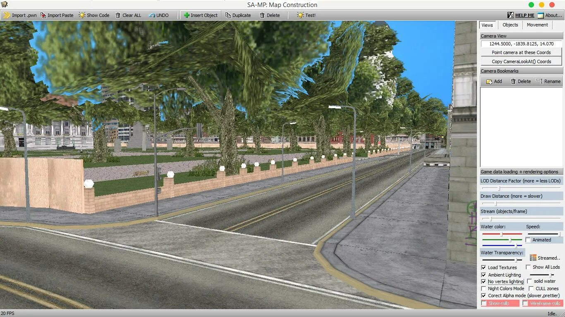Screen dimensions: 565x317
Task: Click Import .pwn toolbar button
Action: pos(20,15)
